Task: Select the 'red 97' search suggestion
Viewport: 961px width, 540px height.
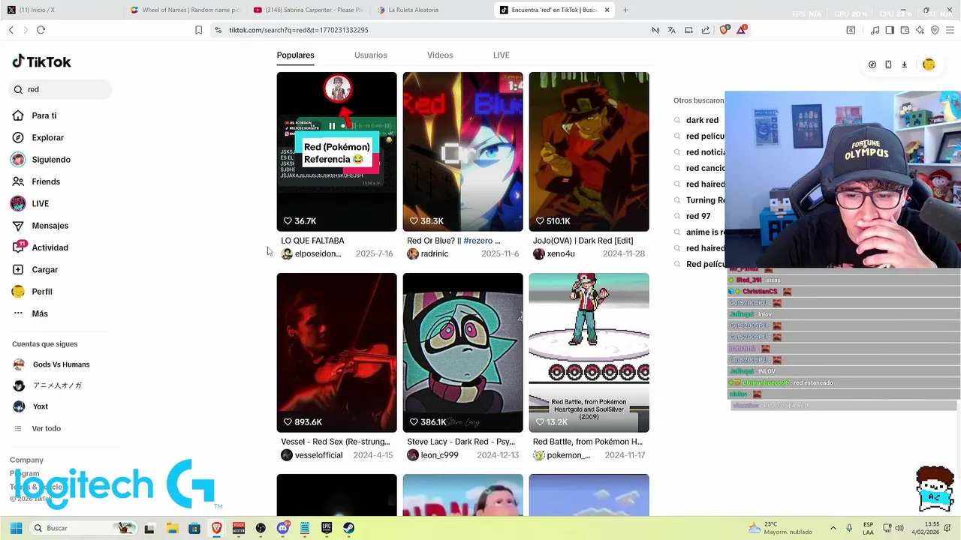Action: click(x=698, y=216)
